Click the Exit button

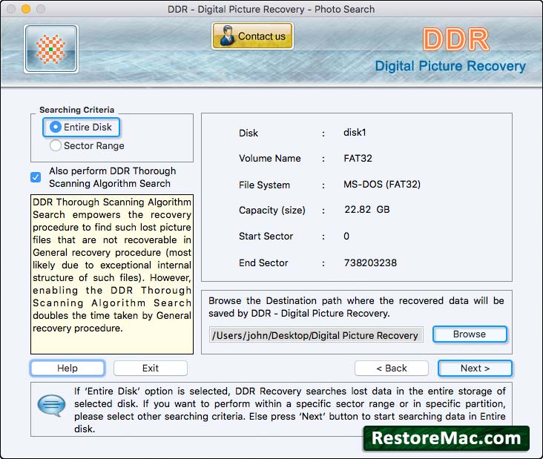tap(151, 368)
